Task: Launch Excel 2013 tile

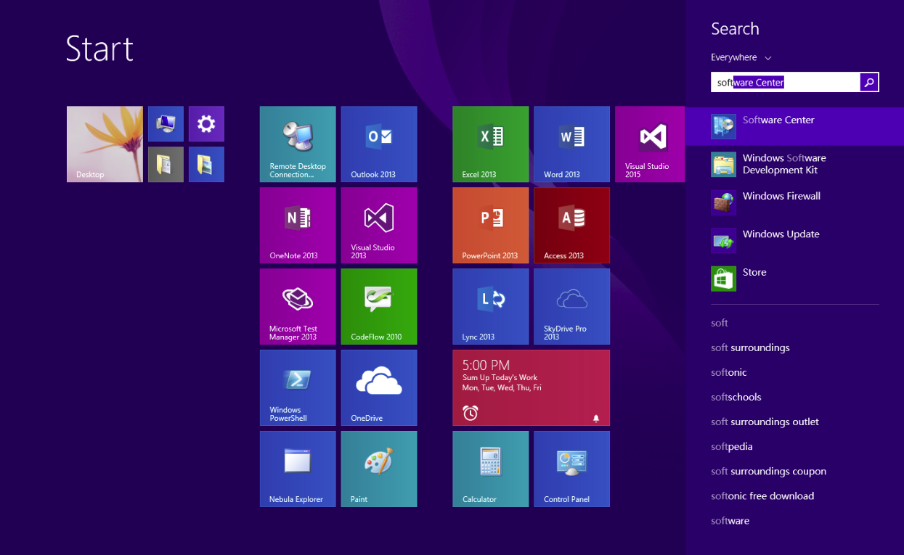Action: click(490, 144)
